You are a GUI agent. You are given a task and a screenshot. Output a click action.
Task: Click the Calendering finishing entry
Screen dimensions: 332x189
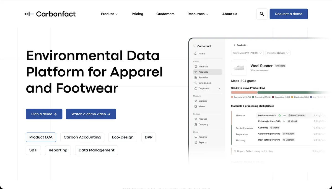pyautogui.click(x=269, y=134)
